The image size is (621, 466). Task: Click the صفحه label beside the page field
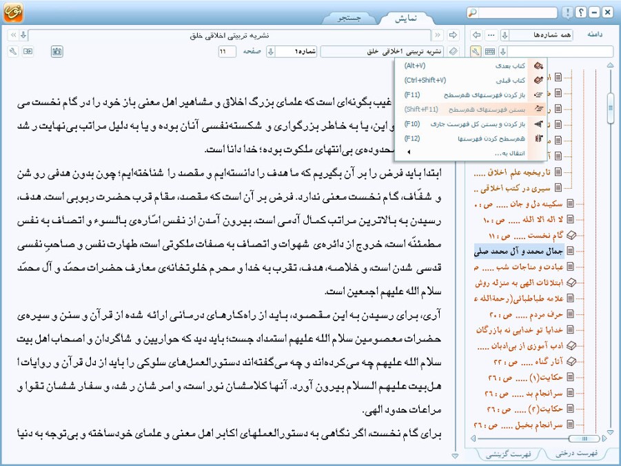[x=252, y=52]
